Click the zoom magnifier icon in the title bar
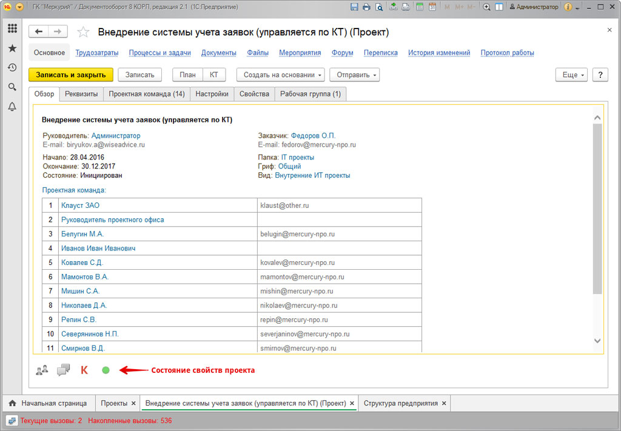 486,7
